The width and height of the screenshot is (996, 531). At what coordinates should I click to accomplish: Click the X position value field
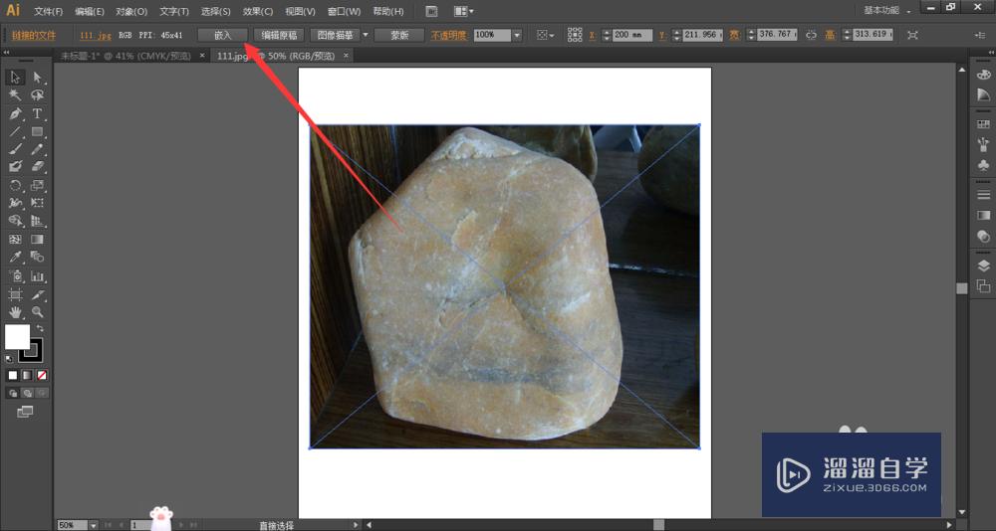click(x=632, y=36)
